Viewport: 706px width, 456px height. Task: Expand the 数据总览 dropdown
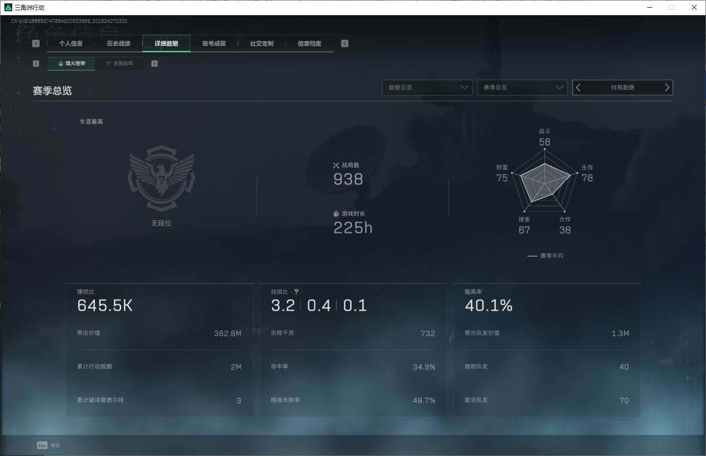pos(427,88)
